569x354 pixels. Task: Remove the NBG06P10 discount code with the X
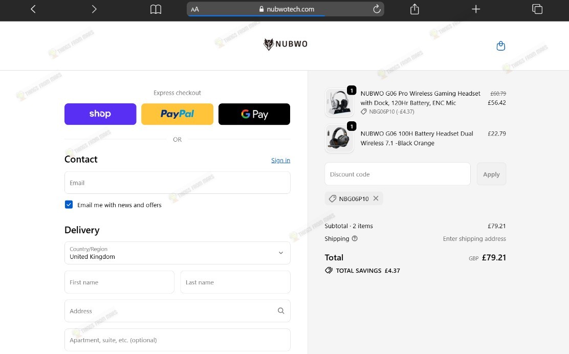(x=376, y=198)
